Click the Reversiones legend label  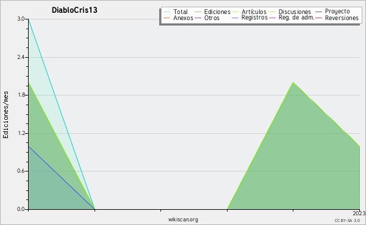point(342,18)
